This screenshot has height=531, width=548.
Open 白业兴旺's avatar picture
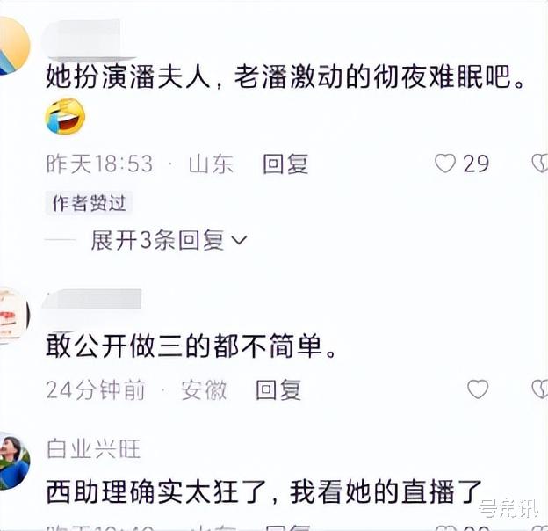(14, 461)
